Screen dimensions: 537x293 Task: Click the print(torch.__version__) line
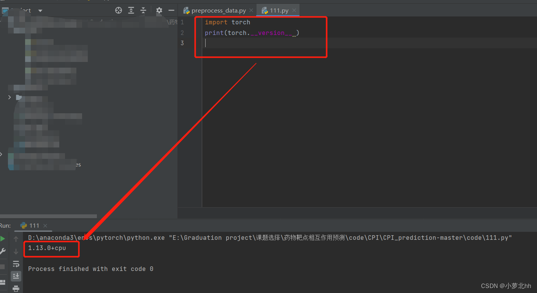click(252, 33)
